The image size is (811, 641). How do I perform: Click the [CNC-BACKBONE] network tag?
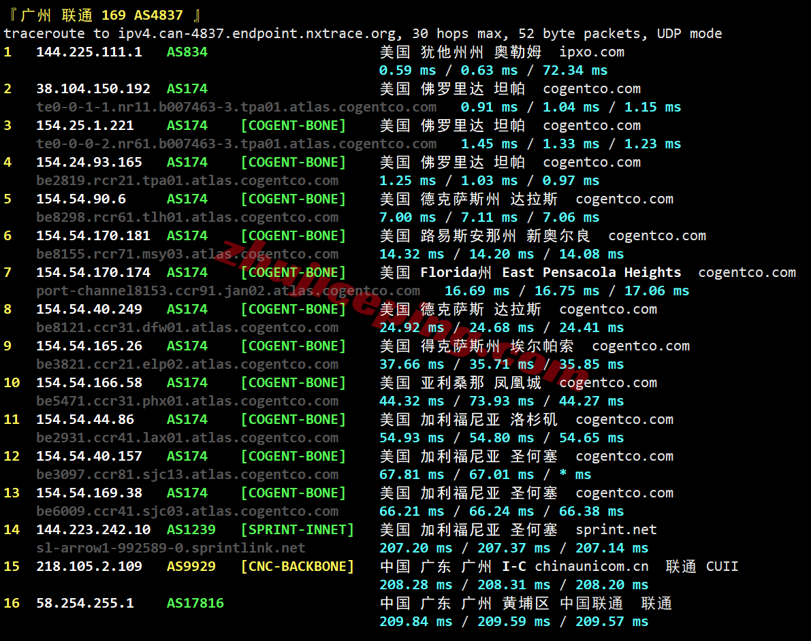click(297, 566)
